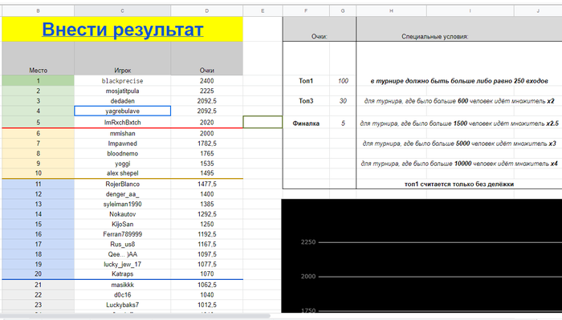Select highlighted cell 'yagrebulave'

point(122,111)
